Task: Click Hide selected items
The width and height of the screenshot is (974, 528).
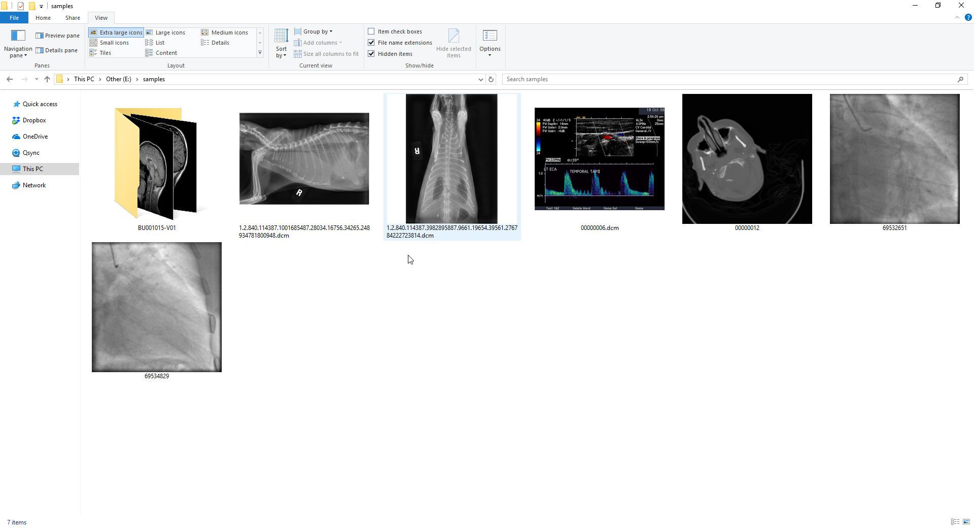Action: pos(454,43)
